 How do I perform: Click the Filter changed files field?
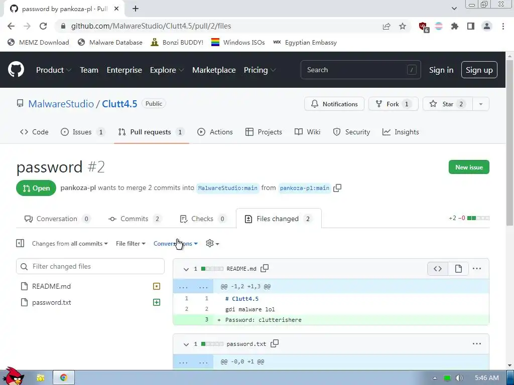point(90,267)
